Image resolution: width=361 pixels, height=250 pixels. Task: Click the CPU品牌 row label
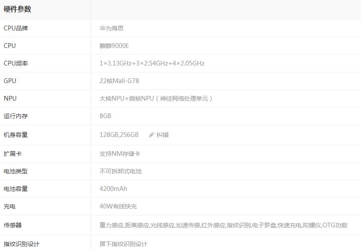click(x=16, y=28)
